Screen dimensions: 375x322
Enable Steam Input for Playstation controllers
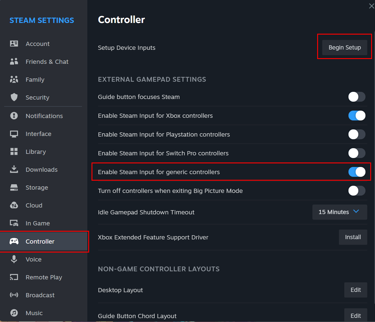tap(357, 134)
